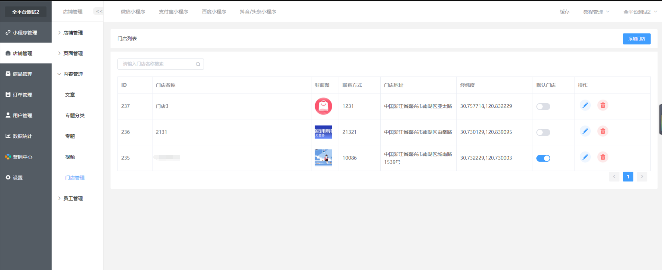Open 小程序管理 in left sidebar

click(26, 32)
